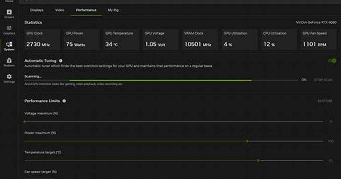Click the Scanning... status text

33,76
